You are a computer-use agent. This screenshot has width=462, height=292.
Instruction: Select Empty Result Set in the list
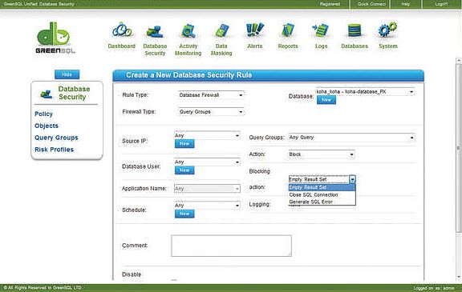tap(322, 187)
